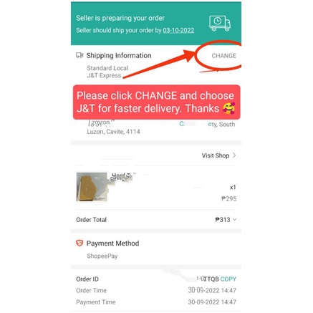Open Visit Shop link
This screenshot has height=313, width=313.
(216, 155)
